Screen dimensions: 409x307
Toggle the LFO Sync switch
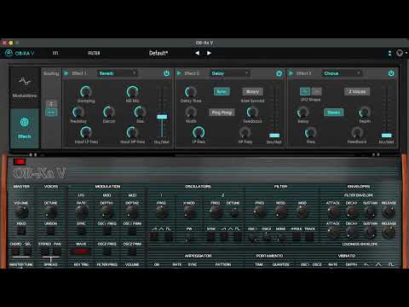[81, 231]
